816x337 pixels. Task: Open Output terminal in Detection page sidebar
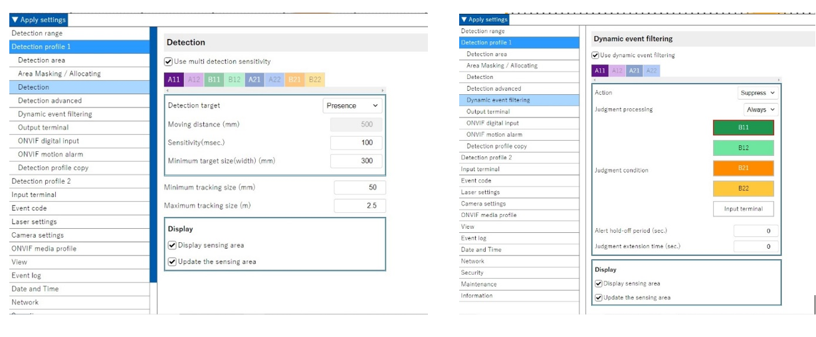[80, 127]
